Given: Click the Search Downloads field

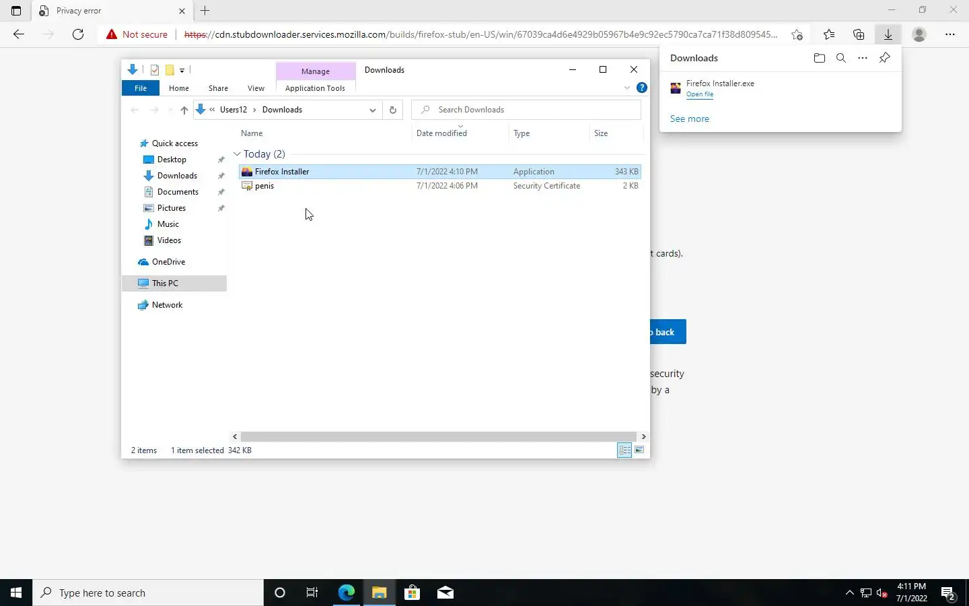Looking at the screenshot, I should coord(526,110).
